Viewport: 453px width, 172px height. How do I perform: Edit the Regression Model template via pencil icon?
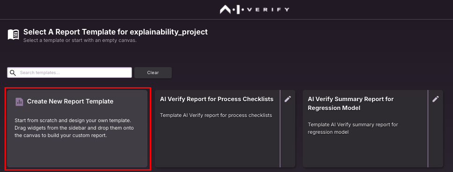click(x=436, y=99)
